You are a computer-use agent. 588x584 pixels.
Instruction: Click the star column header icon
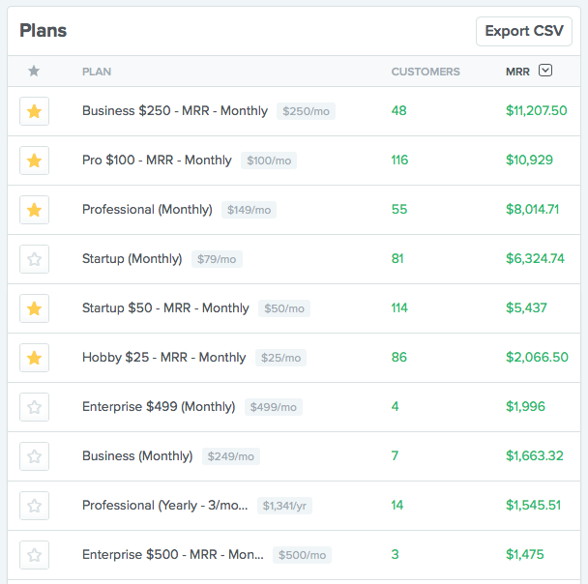34,71
